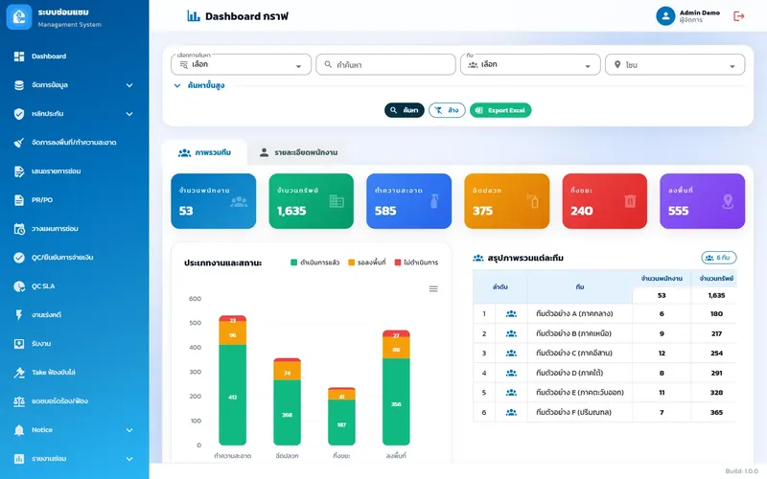Screen dimensions: 767x479
Task: Click the 6 ทีม badge button
Action: pyautogui.click(x=718, y=258)
